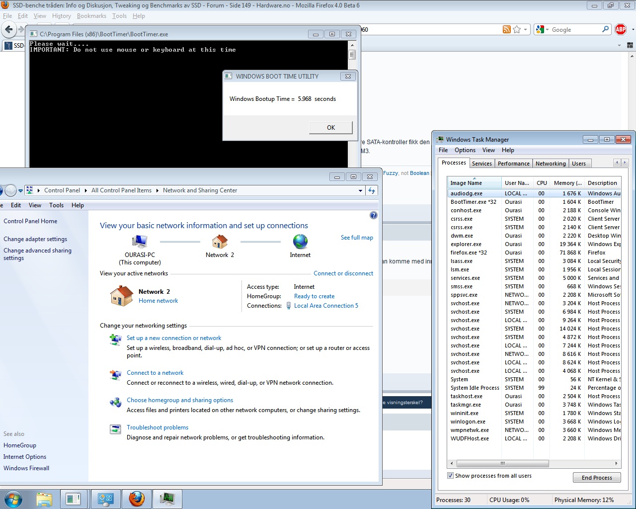The height and width of the screenshot is (509, 636).
Task: Click the Control Panel help question mark icon
Action: [x=374, y=215]
